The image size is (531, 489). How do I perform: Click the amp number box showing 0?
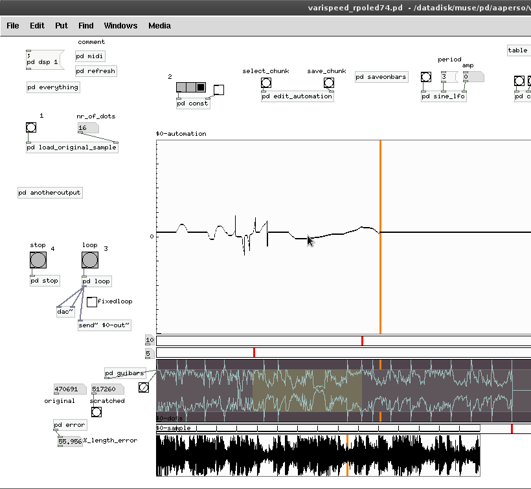tap(473, 77)
